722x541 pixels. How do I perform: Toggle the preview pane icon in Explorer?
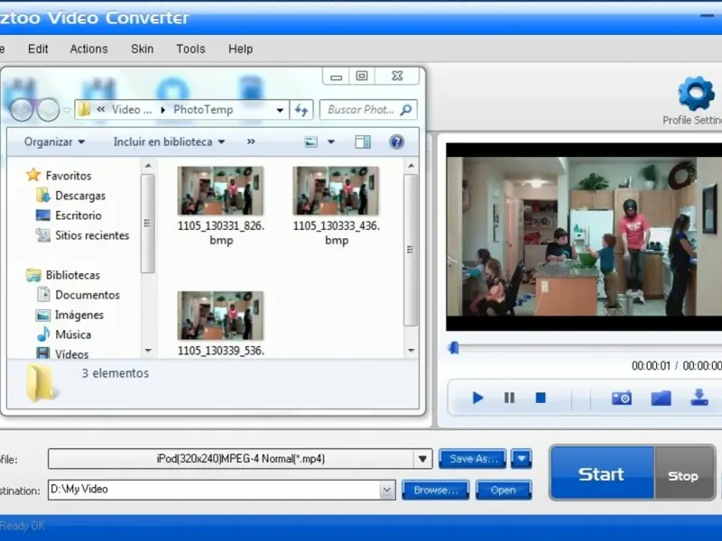363,142
